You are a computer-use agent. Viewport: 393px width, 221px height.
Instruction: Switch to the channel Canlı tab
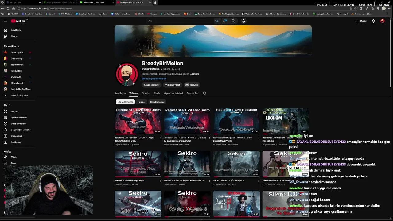(157, 93)
